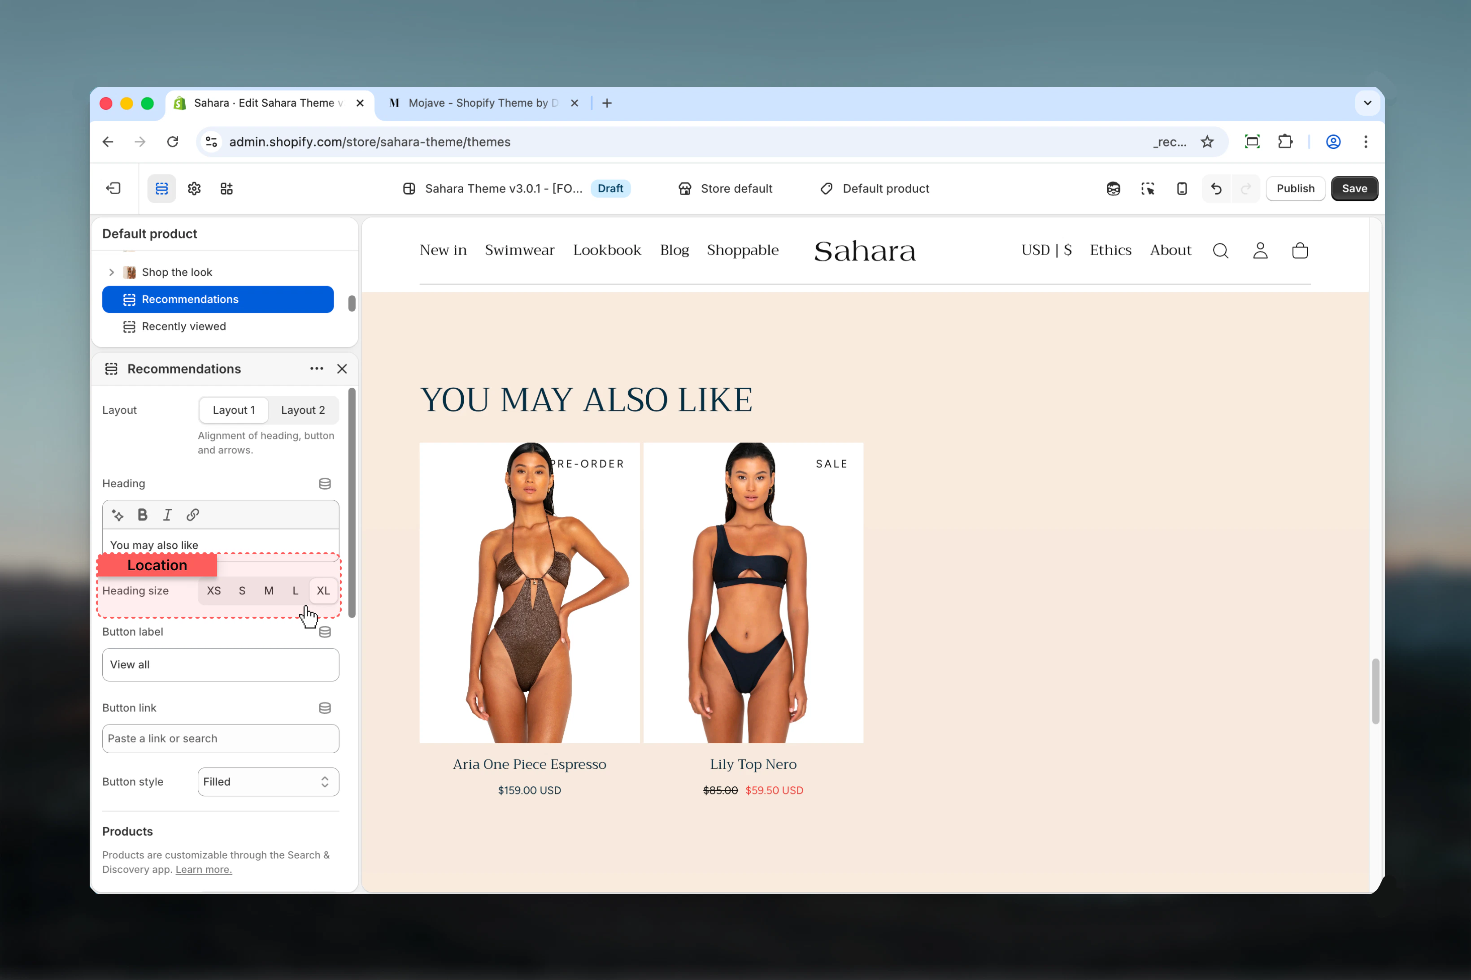The height and width of the screenshot is (980, 1471).
Task: Click the redo arrow icon
Action: coord(1245,188)
